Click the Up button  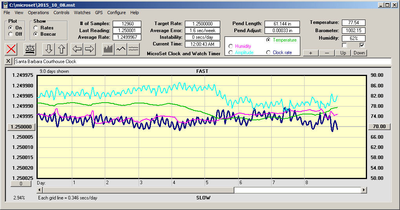(343, 53)
